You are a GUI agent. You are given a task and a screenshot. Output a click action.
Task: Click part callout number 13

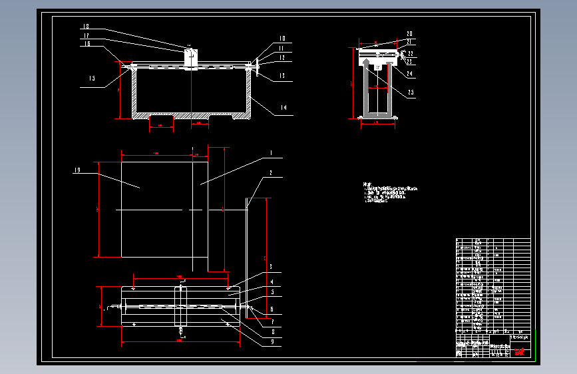(282, 75)
